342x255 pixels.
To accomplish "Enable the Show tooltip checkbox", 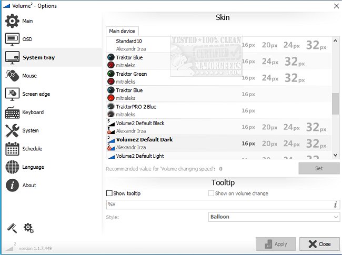I will [109, 193].
